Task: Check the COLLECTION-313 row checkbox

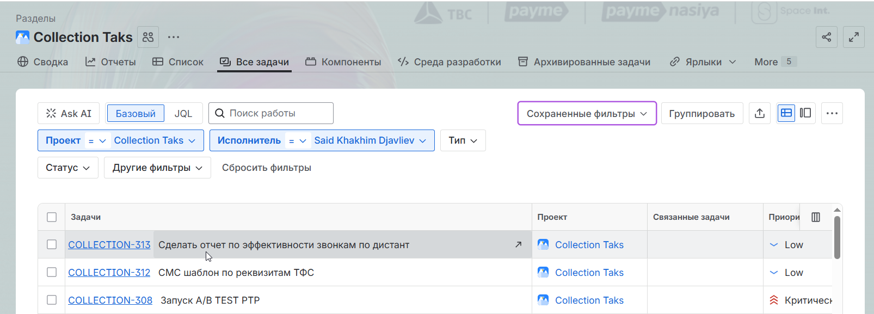Action: (x=52, y=245)
